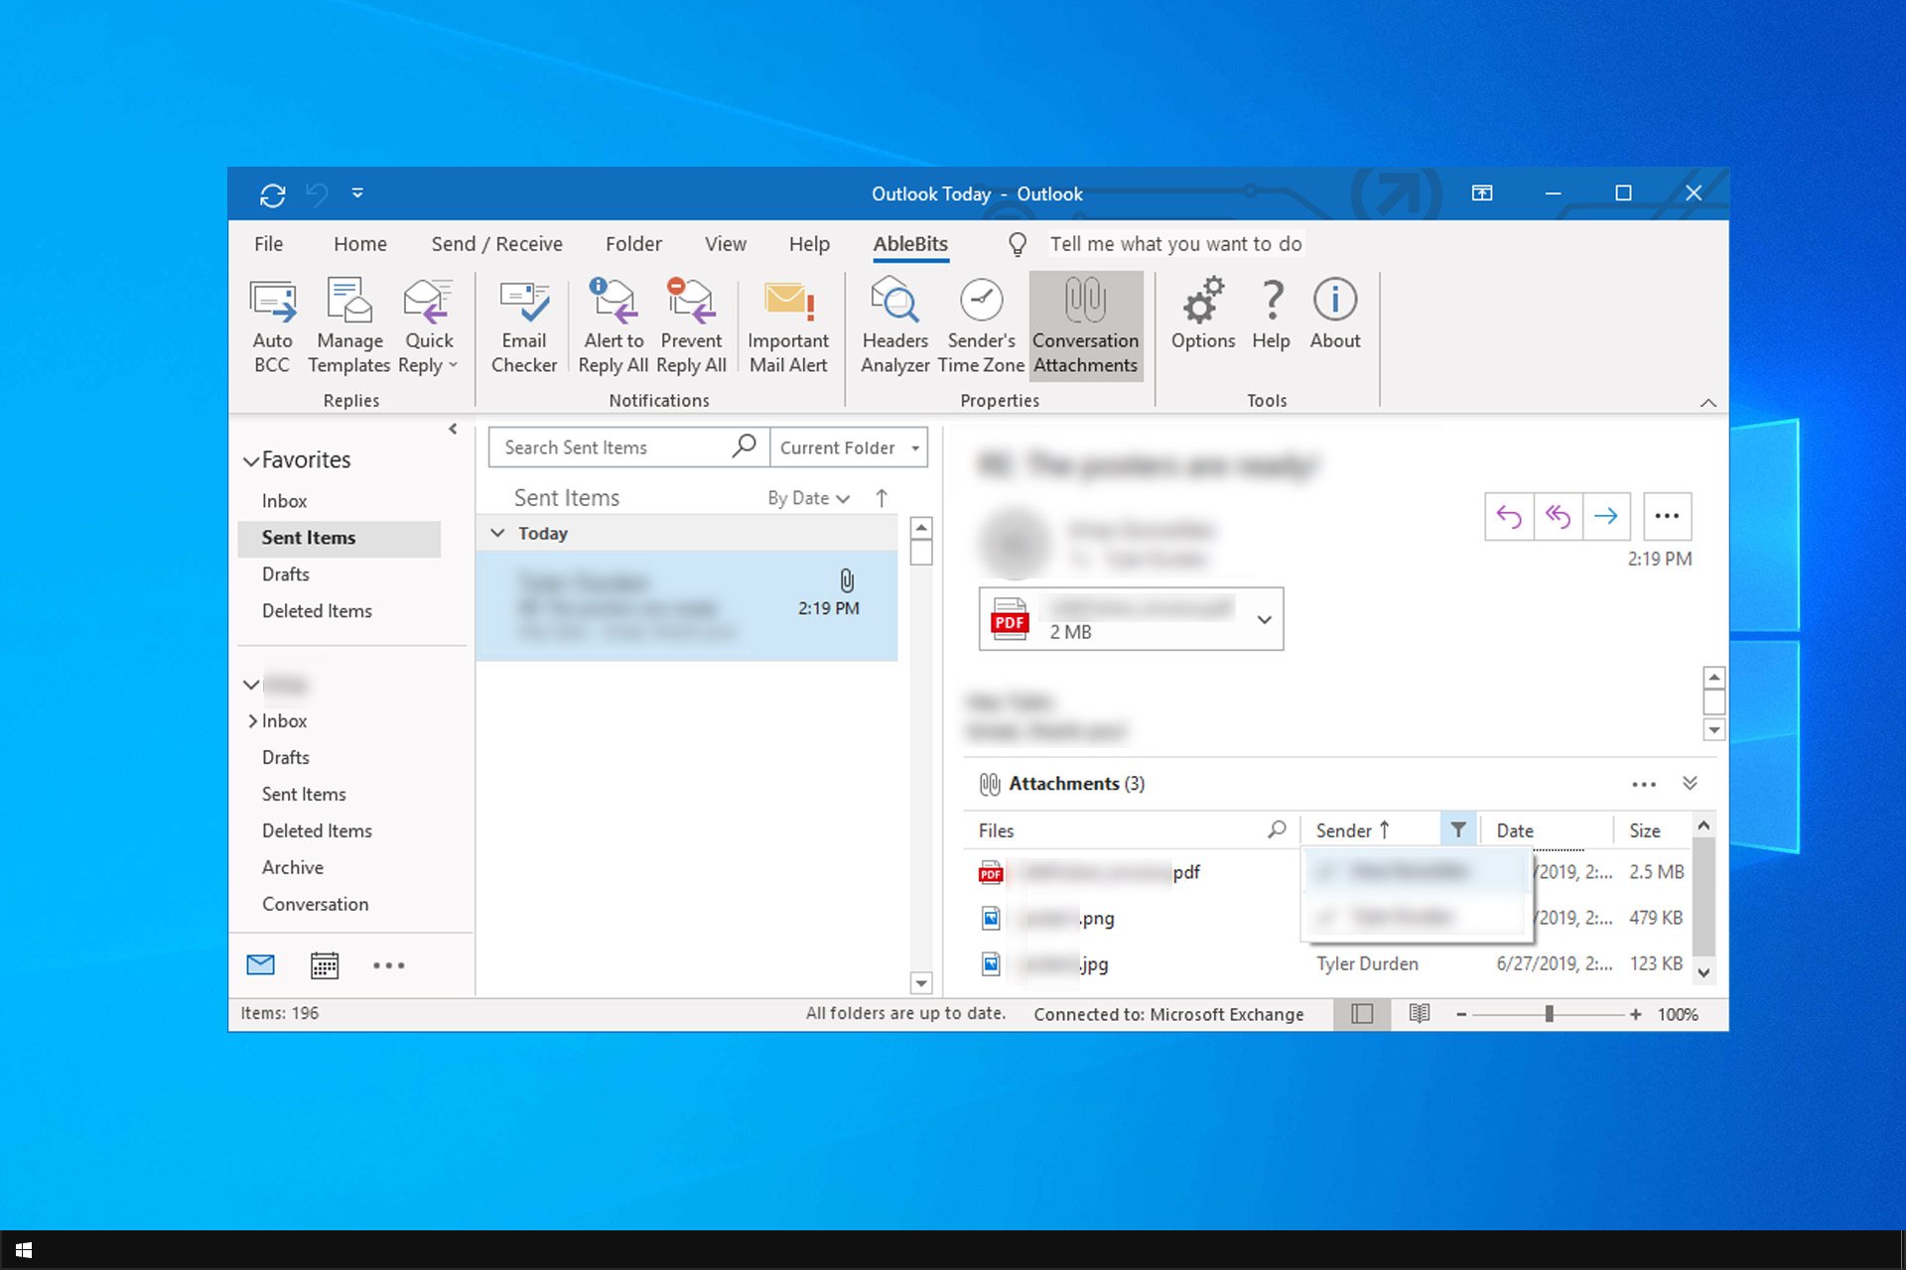Image resolution: width=1906 pixels, height=1270 pixels.
Task: Collapse the Favorites section
Action: tap(252, 461)
